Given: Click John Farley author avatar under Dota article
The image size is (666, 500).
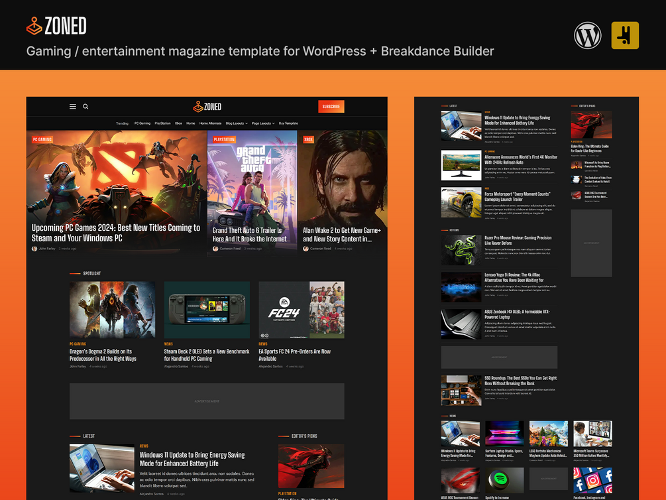Looking at the screenshot, I should (x=34, y=249).
